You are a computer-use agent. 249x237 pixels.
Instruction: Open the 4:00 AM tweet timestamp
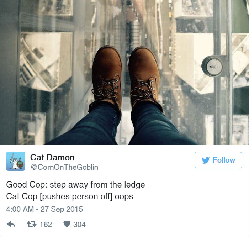(20, 209)
